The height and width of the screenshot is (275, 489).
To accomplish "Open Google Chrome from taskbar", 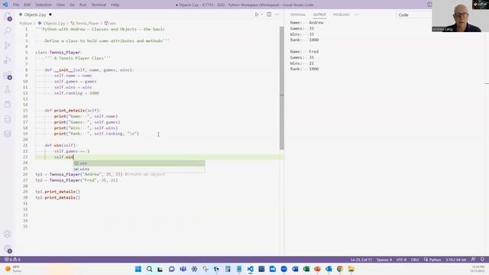I will pyautogui.click(x=340, y=269).
